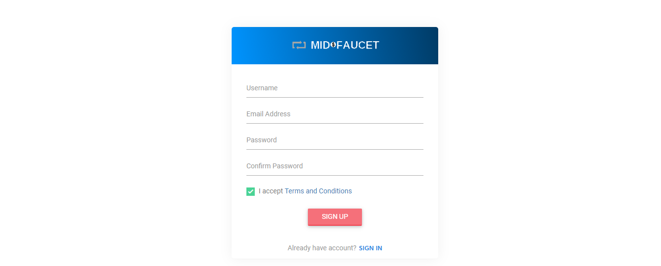Go to SIGN IN page link
The height and width of the screenshot is (266, 661).
(x=370, y=248)
